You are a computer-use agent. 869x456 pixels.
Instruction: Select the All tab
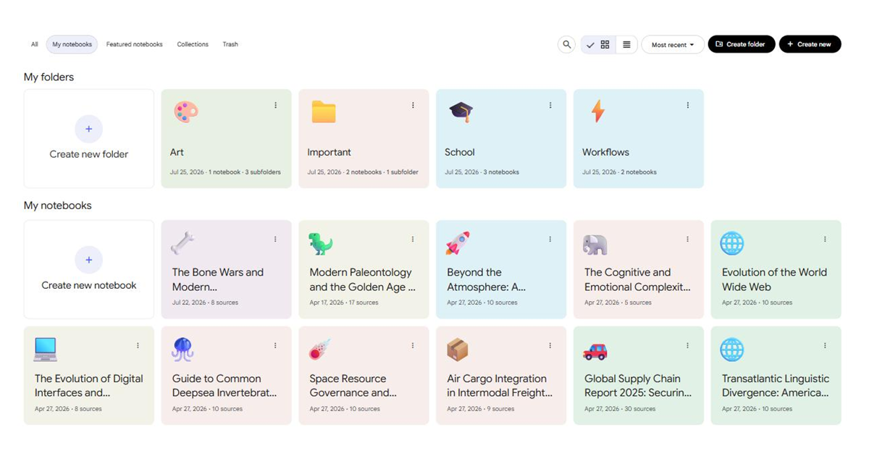[x=34, y=44]
